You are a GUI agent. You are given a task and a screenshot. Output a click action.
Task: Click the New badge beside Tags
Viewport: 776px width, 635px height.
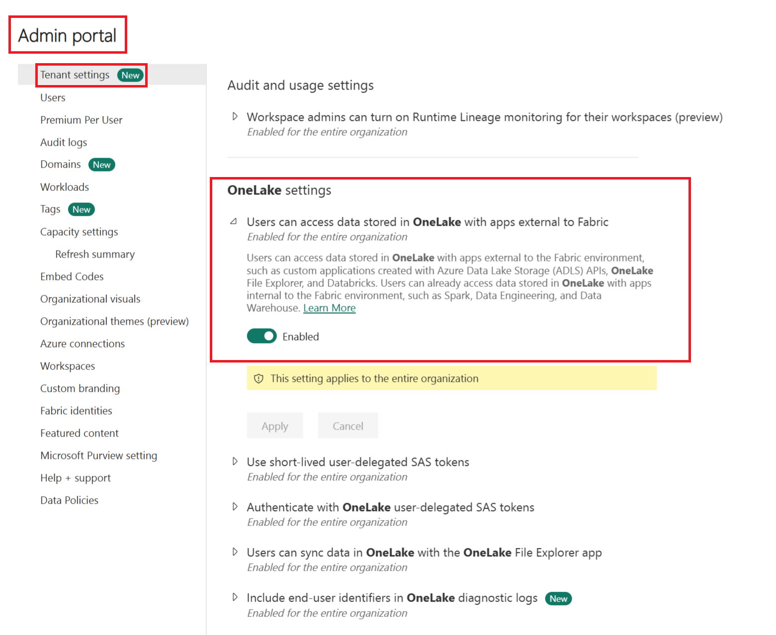(82, 209)
